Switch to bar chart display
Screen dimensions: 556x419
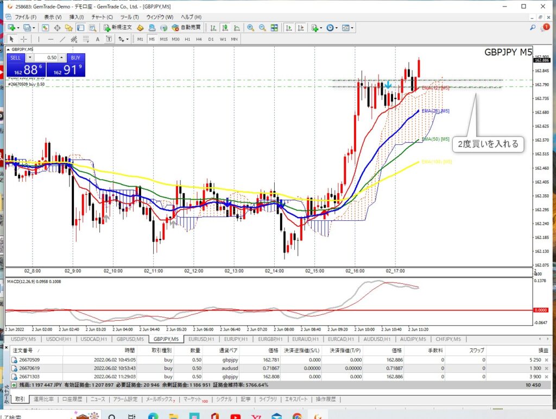point(213,28)
